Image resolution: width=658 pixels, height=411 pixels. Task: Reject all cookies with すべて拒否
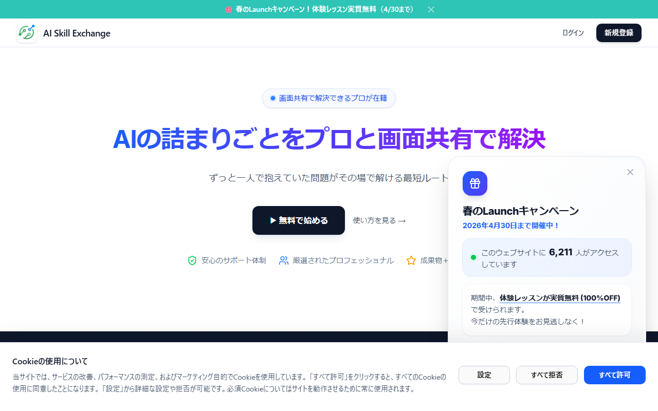click(547, 375)
